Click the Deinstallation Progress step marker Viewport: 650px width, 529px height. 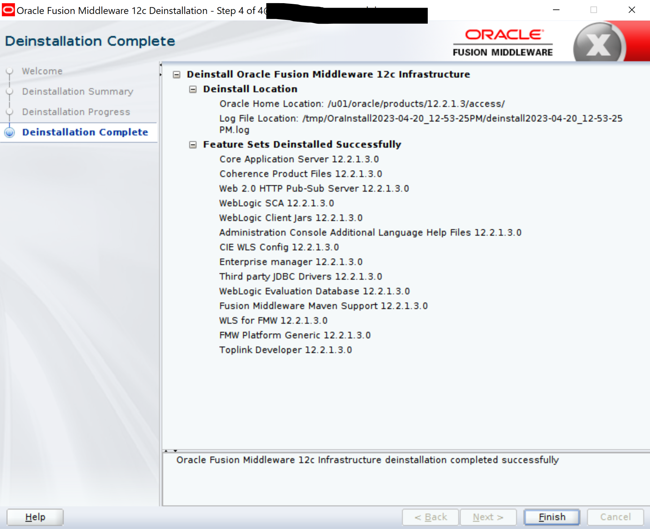(x=9, y=112)
